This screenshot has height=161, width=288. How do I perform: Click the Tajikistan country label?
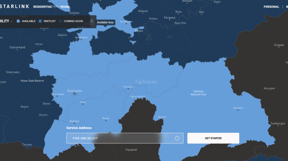(146, 82)
